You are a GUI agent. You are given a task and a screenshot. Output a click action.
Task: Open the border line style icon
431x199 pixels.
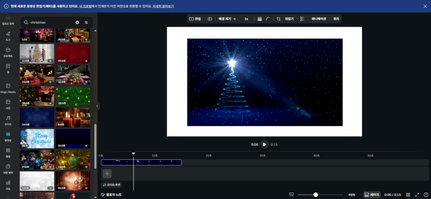[x=260, y=19]
